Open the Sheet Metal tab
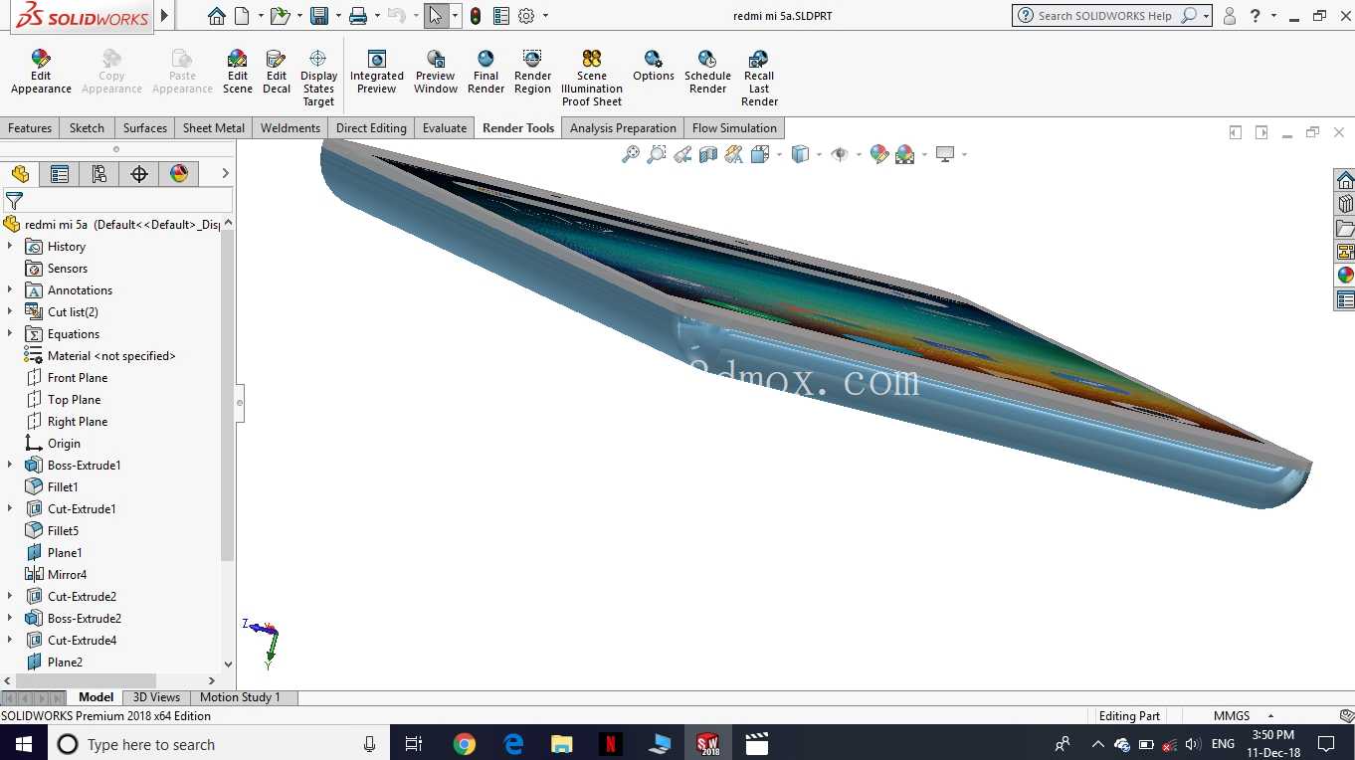Viewport: 1355px width, 760px height. tap(214, 128)
